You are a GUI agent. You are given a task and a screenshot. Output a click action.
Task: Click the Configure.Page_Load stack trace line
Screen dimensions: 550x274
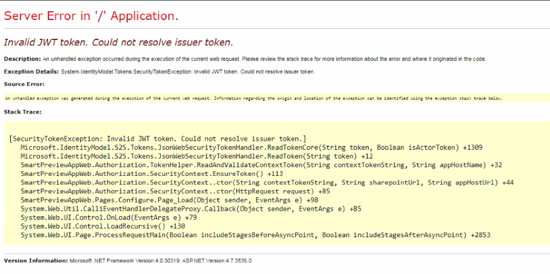click(x=169, y=200)
